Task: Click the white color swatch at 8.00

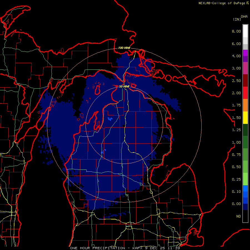Action: click(x=245, y=31)
